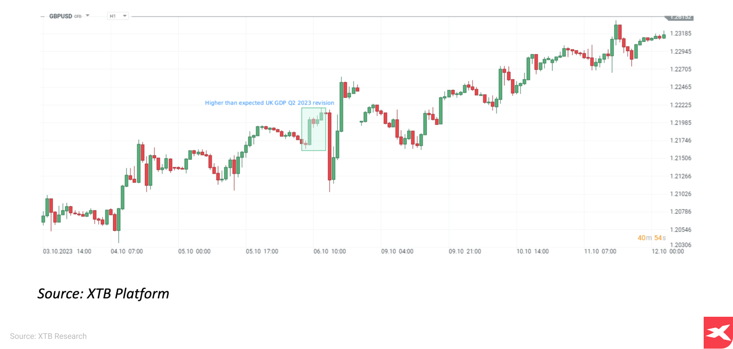Select the green highlighted GDP revision box
This screenshot has width=733, height=349.
pyautogui.click(x=314, y=129)
